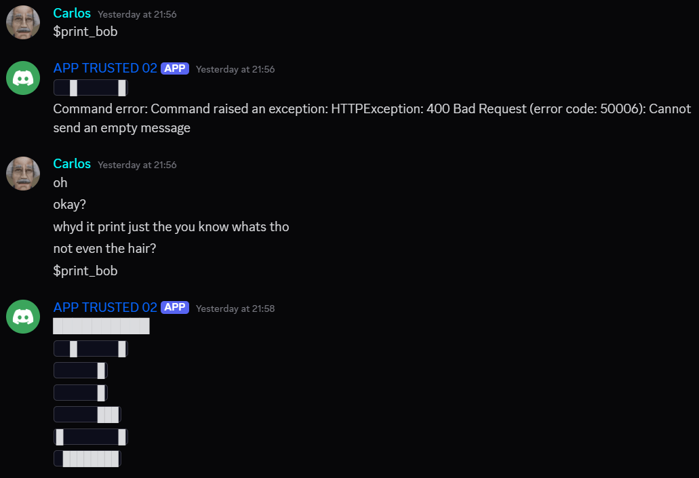Click the code block above the Command error text
Screen dimensions: 699x478
click(91, 88)
